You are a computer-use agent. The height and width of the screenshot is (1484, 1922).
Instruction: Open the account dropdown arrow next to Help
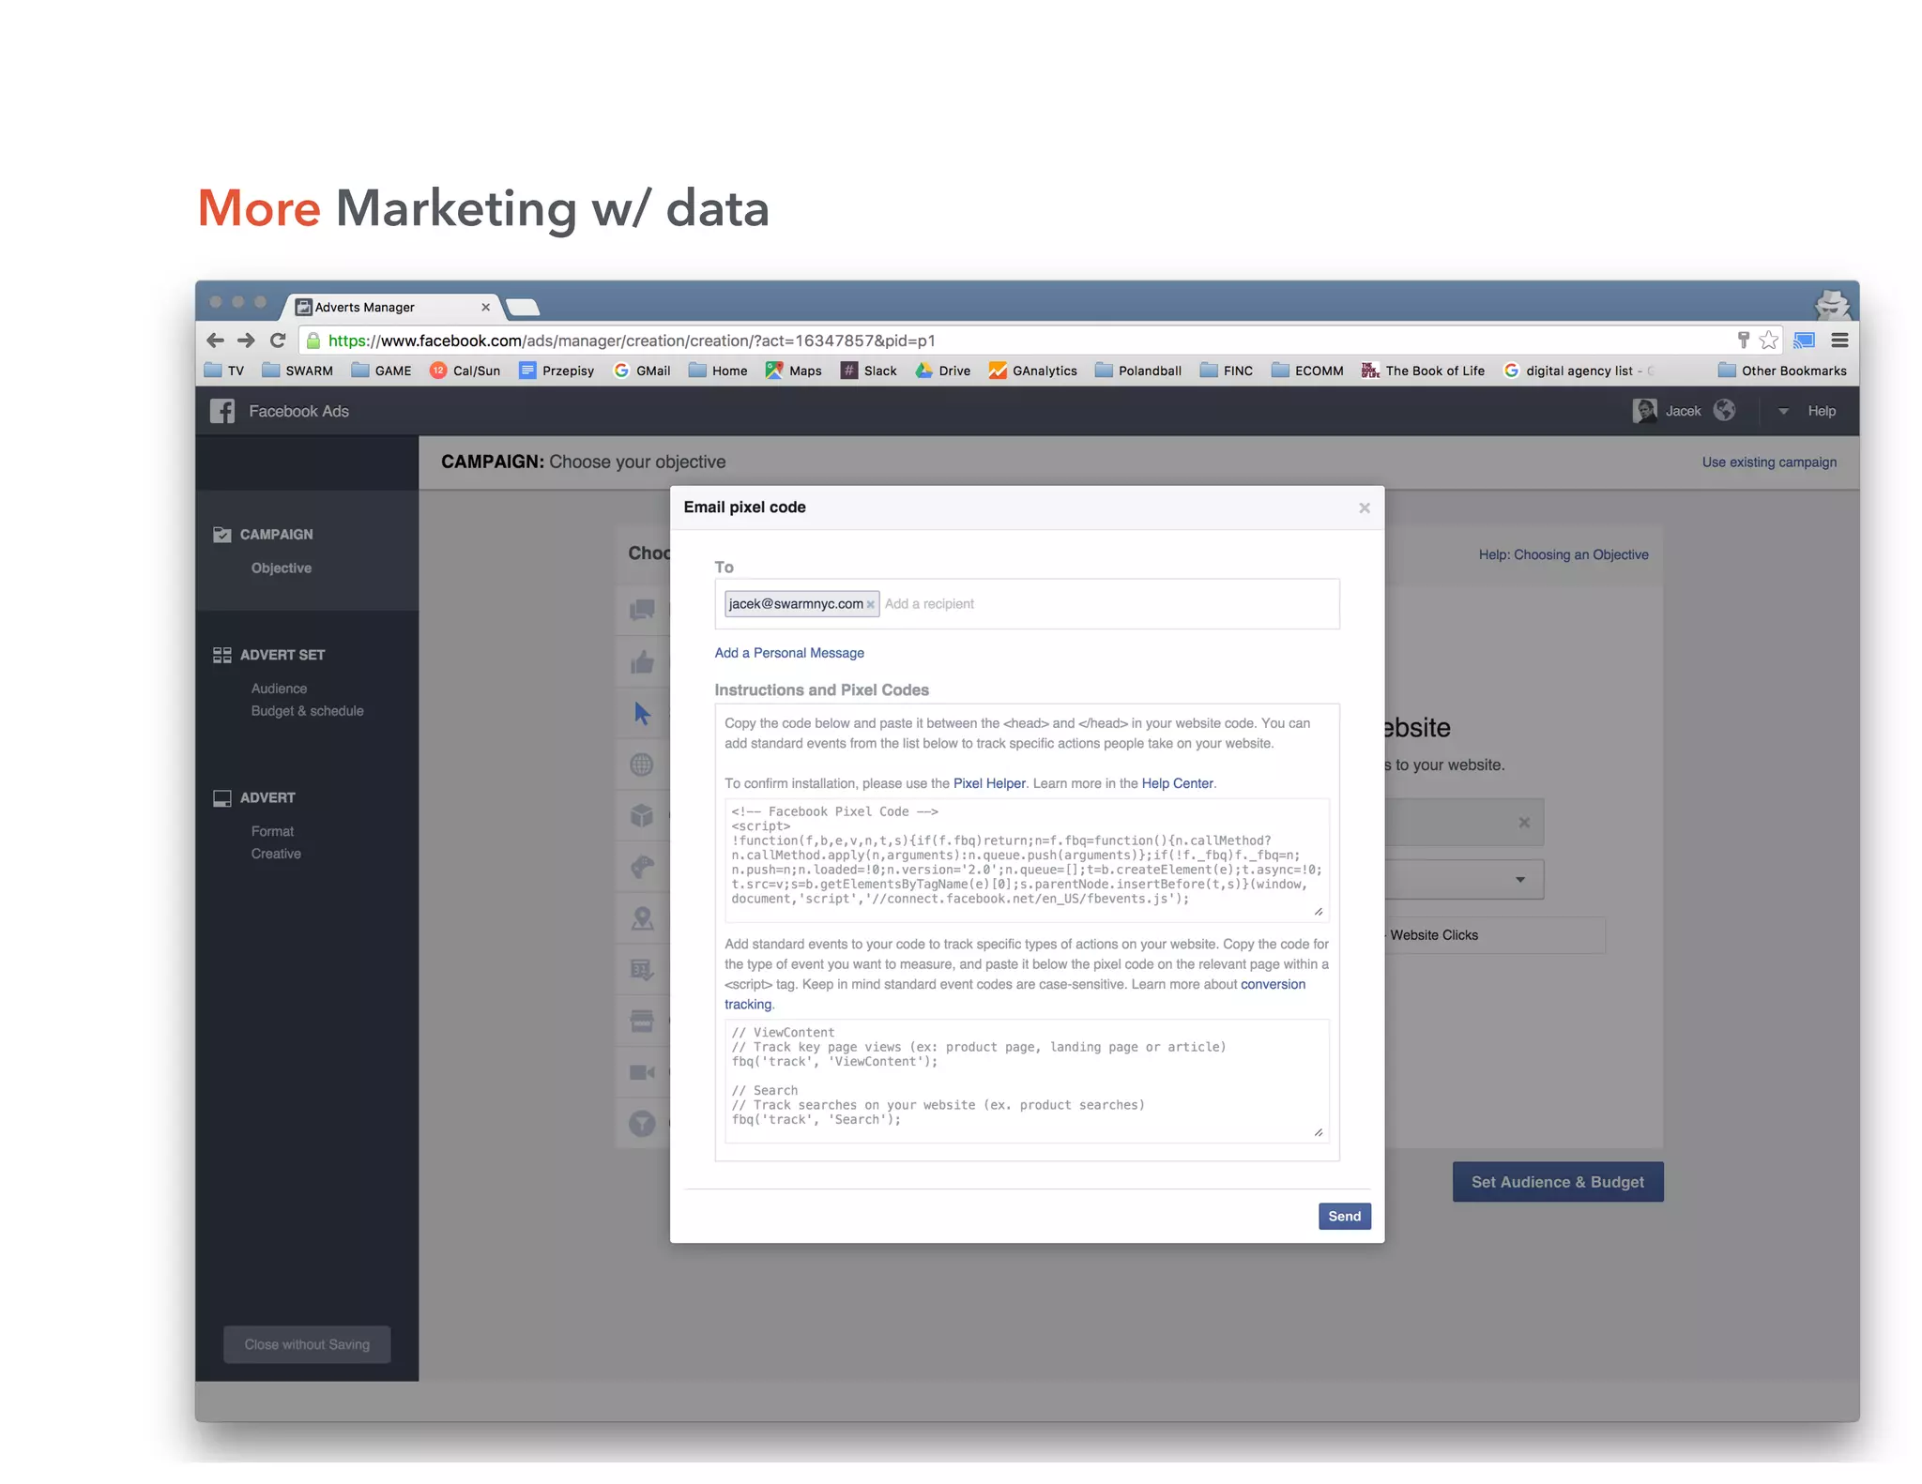pos(1783,411)
